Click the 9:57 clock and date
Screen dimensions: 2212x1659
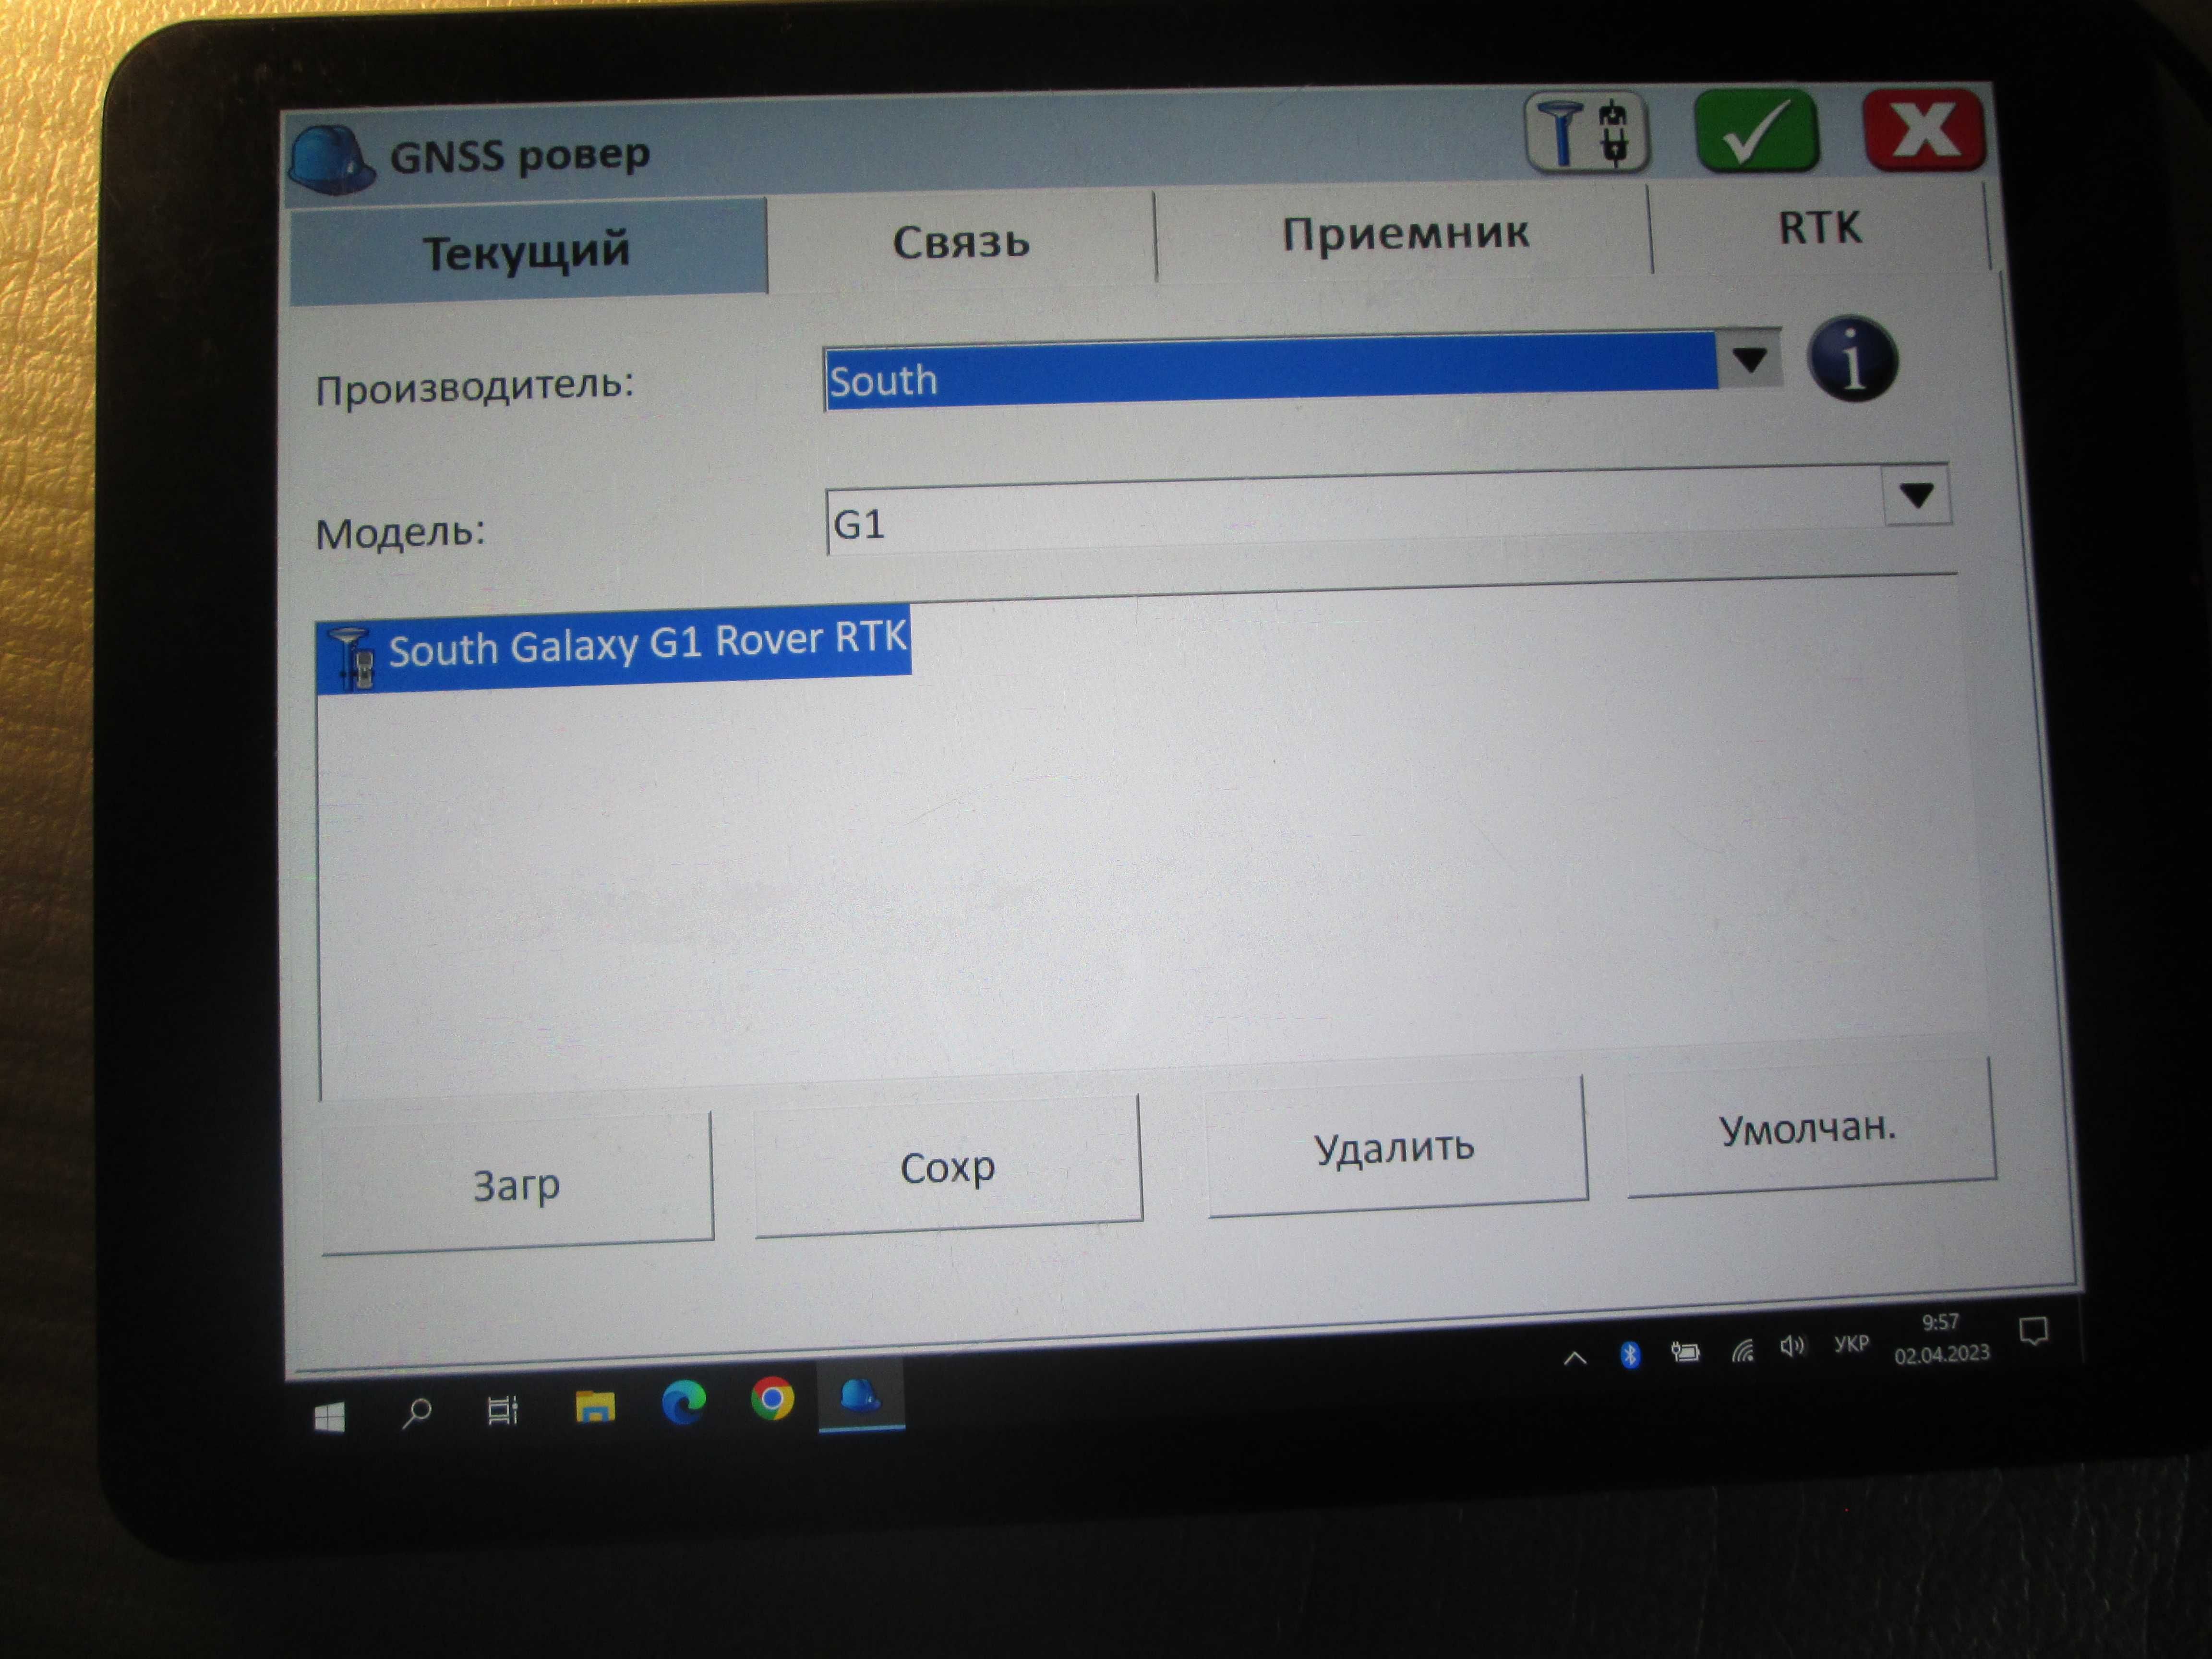(1941, 1338)
